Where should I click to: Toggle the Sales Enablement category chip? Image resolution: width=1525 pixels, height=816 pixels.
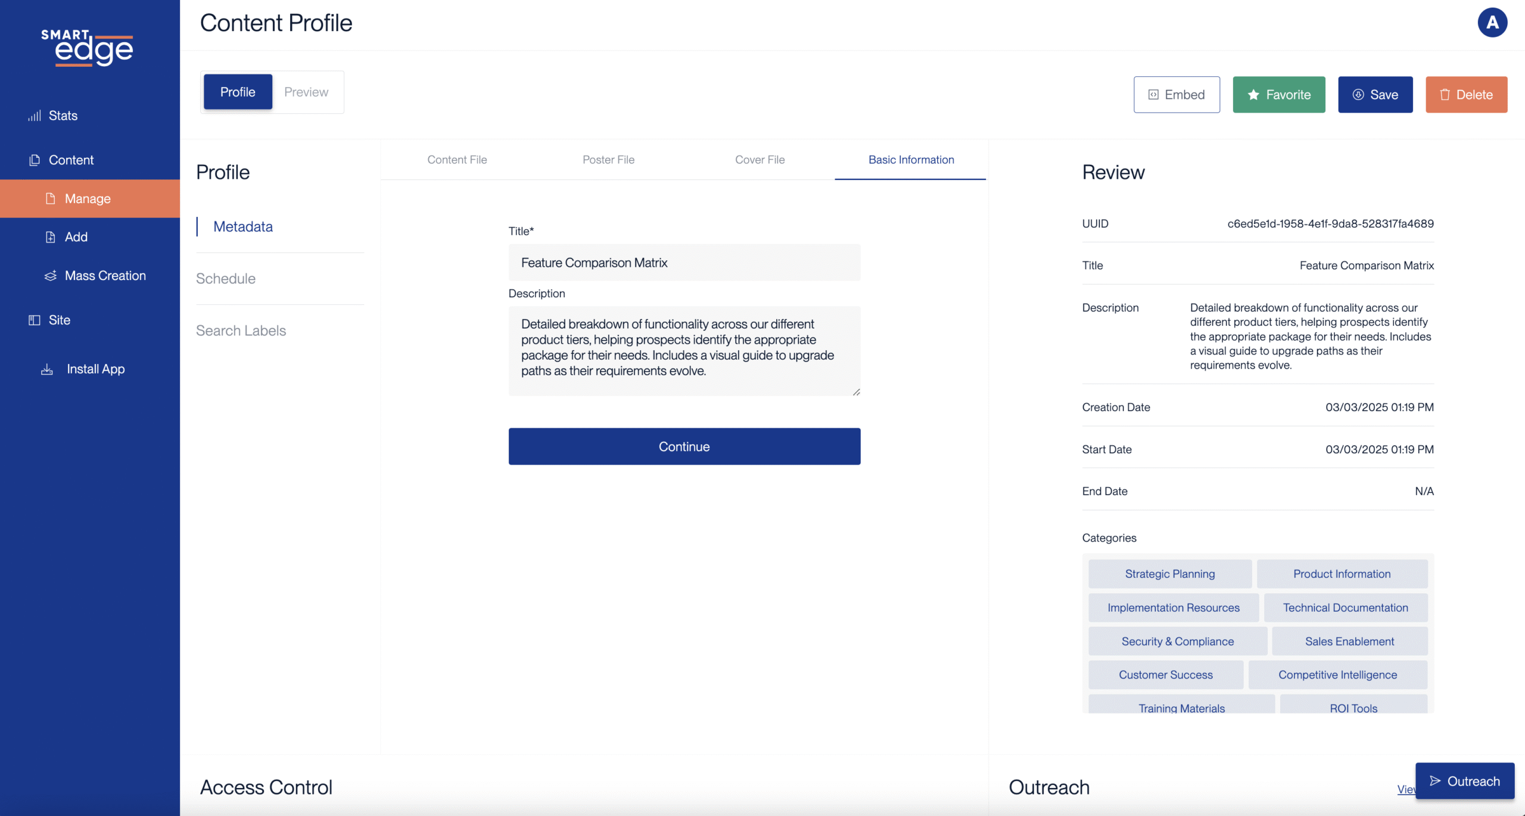pos(1349,641)
